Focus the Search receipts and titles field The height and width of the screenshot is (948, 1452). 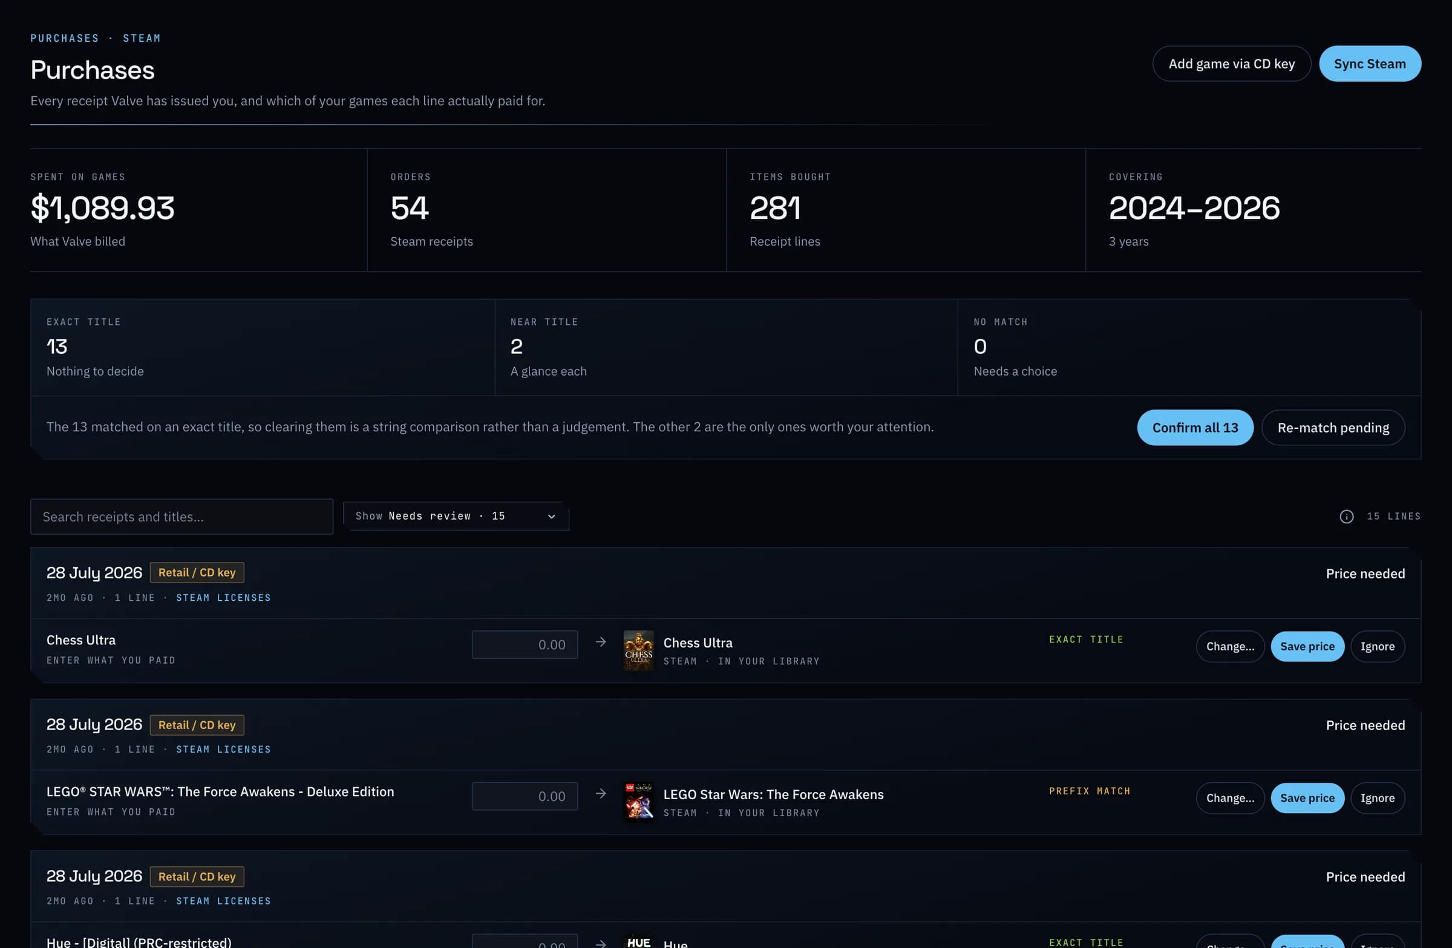coord(182,517)
